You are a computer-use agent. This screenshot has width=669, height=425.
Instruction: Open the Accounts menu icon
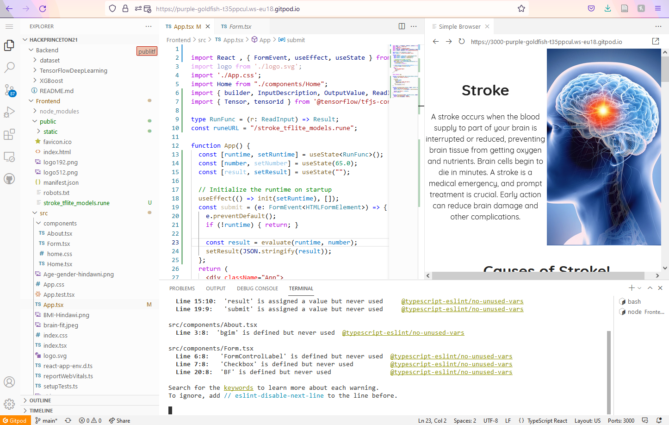coord(9,382)
